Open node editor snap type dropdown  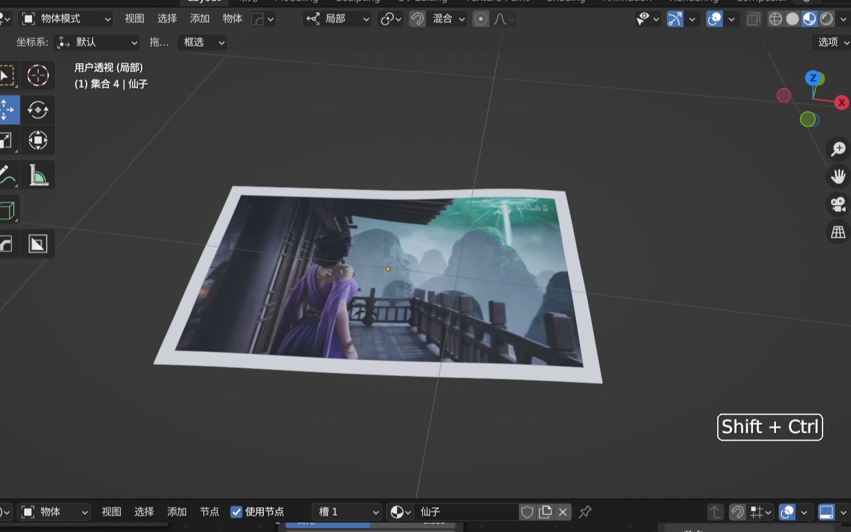(x=761, y=512)
